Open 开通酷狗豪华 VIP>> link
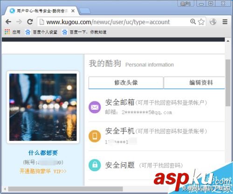This screenshot has height=194, width=233. [43, 171]
